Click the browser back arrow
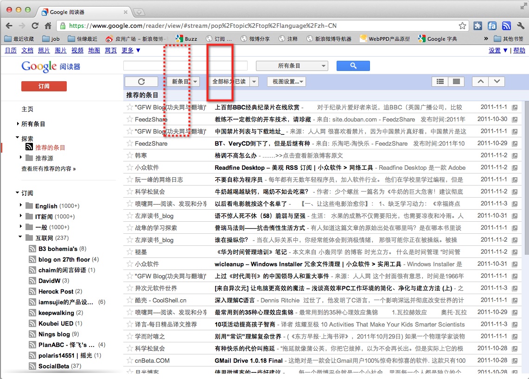 click(x=9, y=26)
